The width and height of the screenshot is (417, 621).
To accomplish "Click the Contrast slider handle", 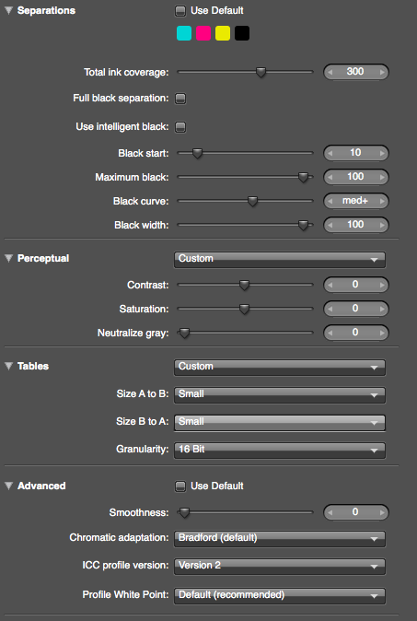I will 245,285.
